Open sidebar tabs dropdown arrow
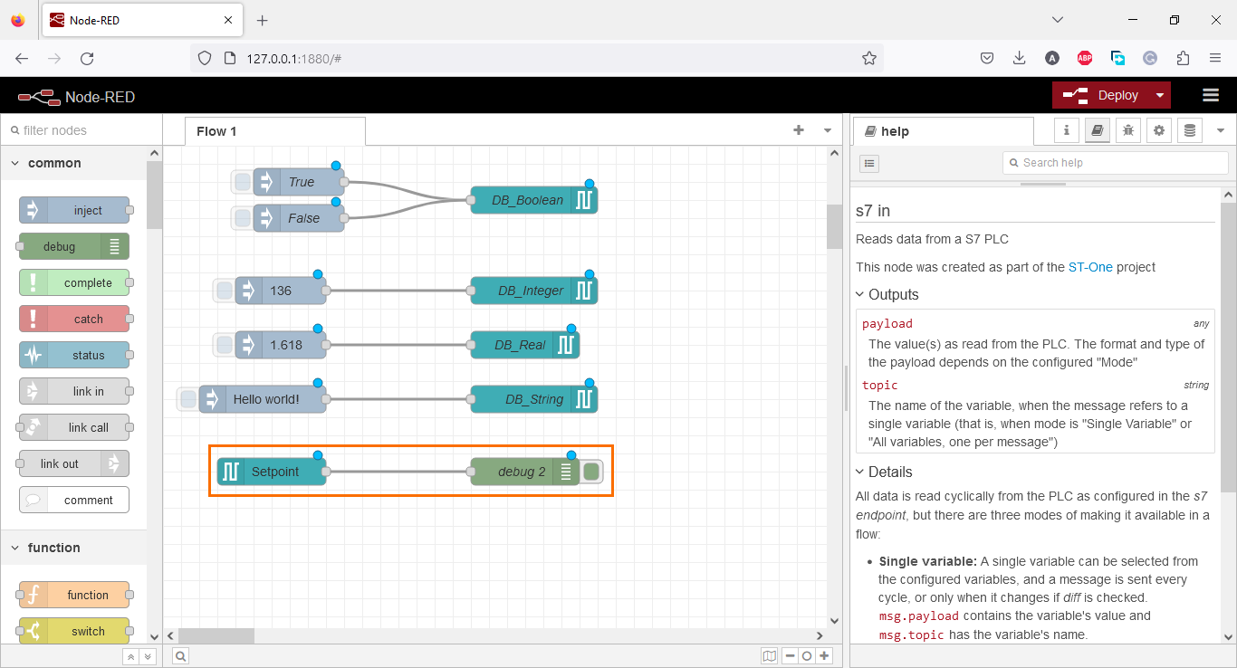This screenshot has width=1237, height=668. tap(1220, 130)
